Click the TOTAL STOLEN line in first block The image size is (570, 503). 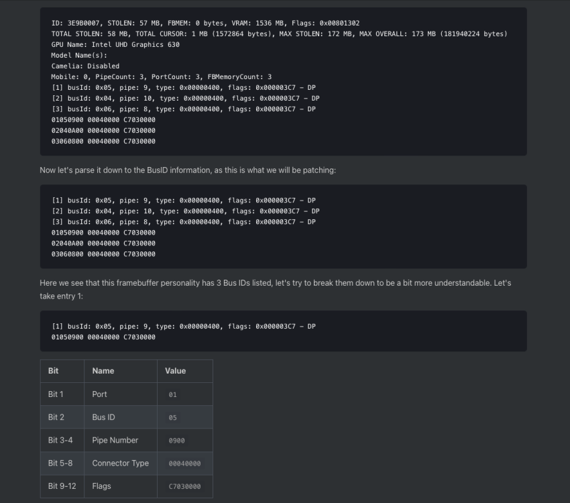(x=279, y=34)
